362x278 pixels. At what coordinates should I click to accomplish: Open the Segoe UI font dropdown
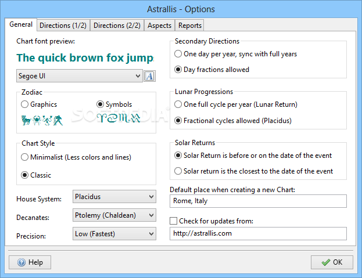coord(80,76)
